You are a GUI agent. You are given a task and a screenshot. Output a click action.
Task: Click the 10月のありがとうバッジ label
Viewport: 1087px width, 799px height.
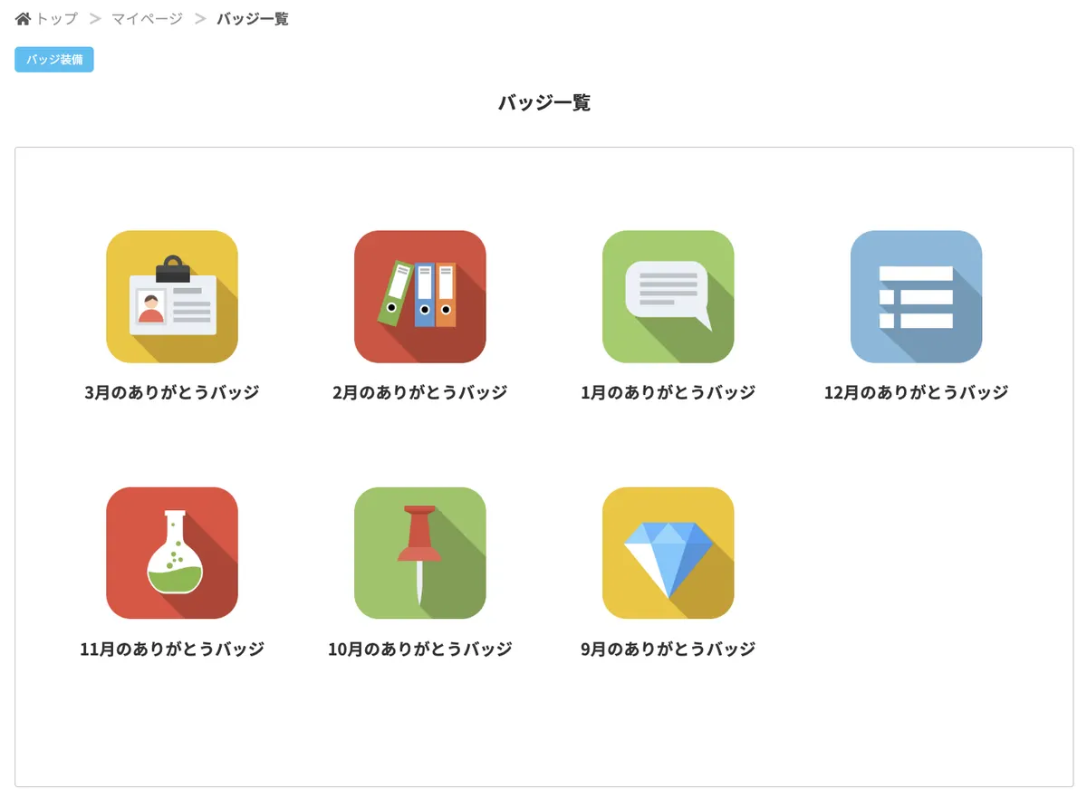[420, 649]
